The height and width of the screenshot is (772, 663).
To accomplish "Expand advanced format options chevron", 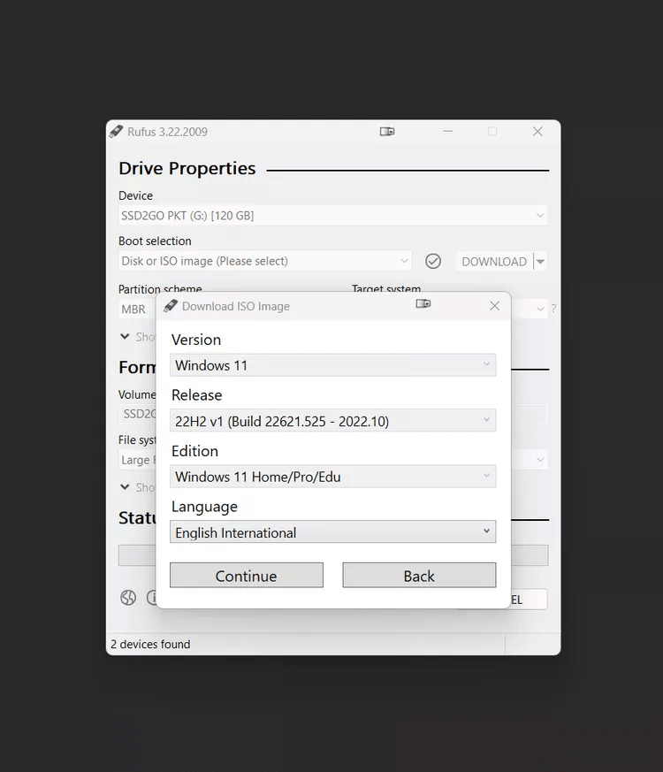I will (x=125, y=487).
